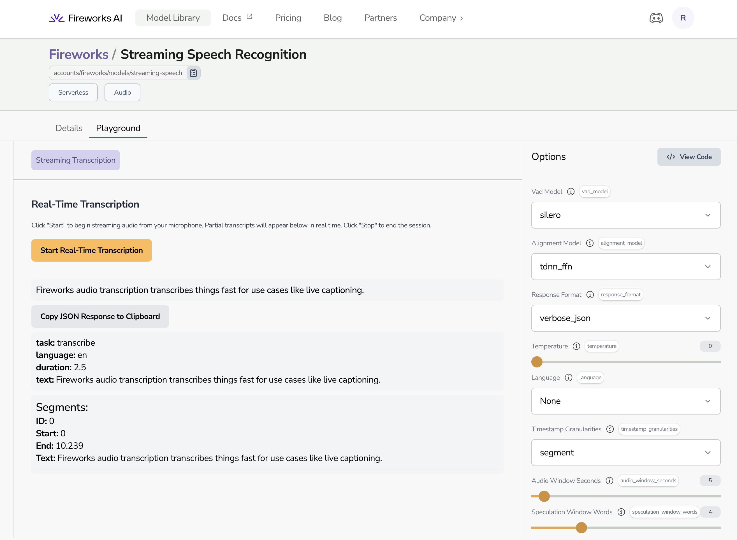737x540 pixels.
Task: Click the response_format parameter tag
Action: point(621,295)
